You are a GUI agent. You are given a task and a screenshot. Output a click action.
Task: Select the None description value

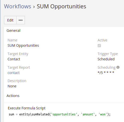click(x=12, y=86)
